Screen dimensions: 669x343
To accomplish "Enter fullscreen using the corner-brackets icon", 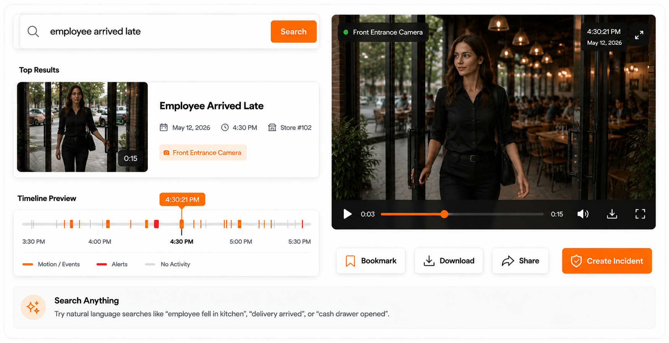I will click(x=640, y=214).
